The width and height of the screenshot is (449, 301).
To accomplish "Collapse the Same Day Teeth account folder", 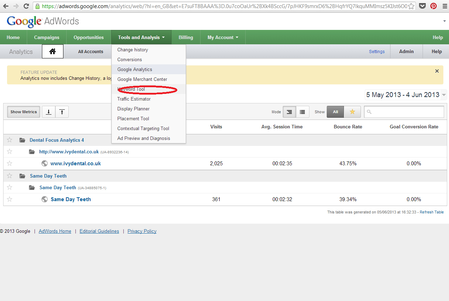I will pos(23,176).
